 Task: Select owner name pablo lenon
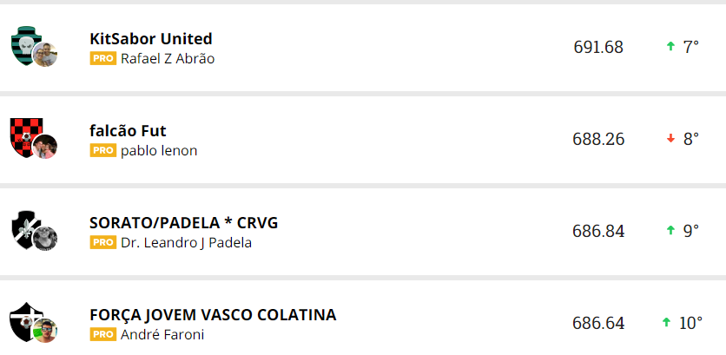click(x=159, y=151)
